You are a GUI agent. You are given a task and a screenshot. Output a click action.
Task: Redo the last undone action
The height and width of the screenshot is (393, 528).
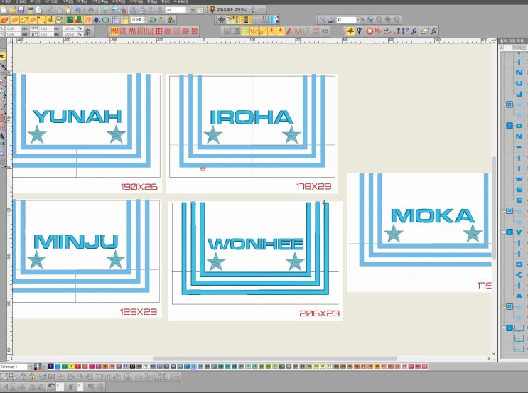pyautogui.click(x=91, y=10)
